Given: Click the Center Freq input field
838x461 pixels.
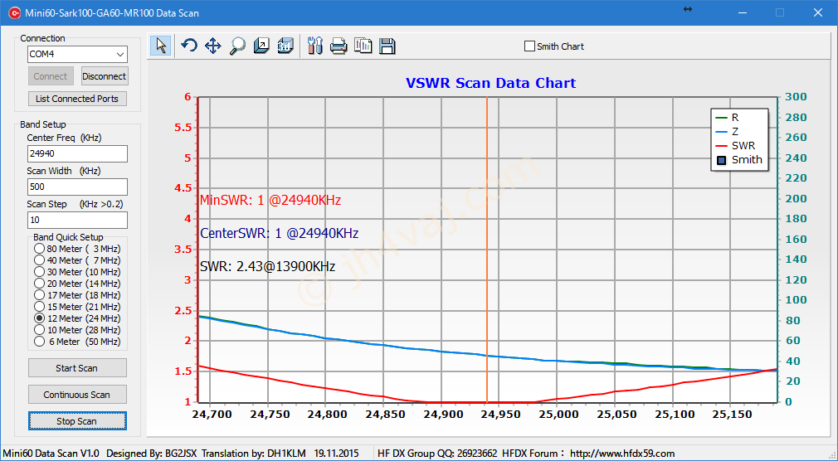Looking at the screenshot, I should coord(77,154).
